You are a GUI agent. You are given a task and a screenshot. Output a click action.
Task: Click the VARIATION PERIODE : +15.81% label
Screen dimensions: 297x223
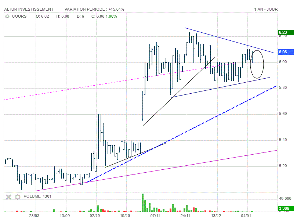coord(94,9)
